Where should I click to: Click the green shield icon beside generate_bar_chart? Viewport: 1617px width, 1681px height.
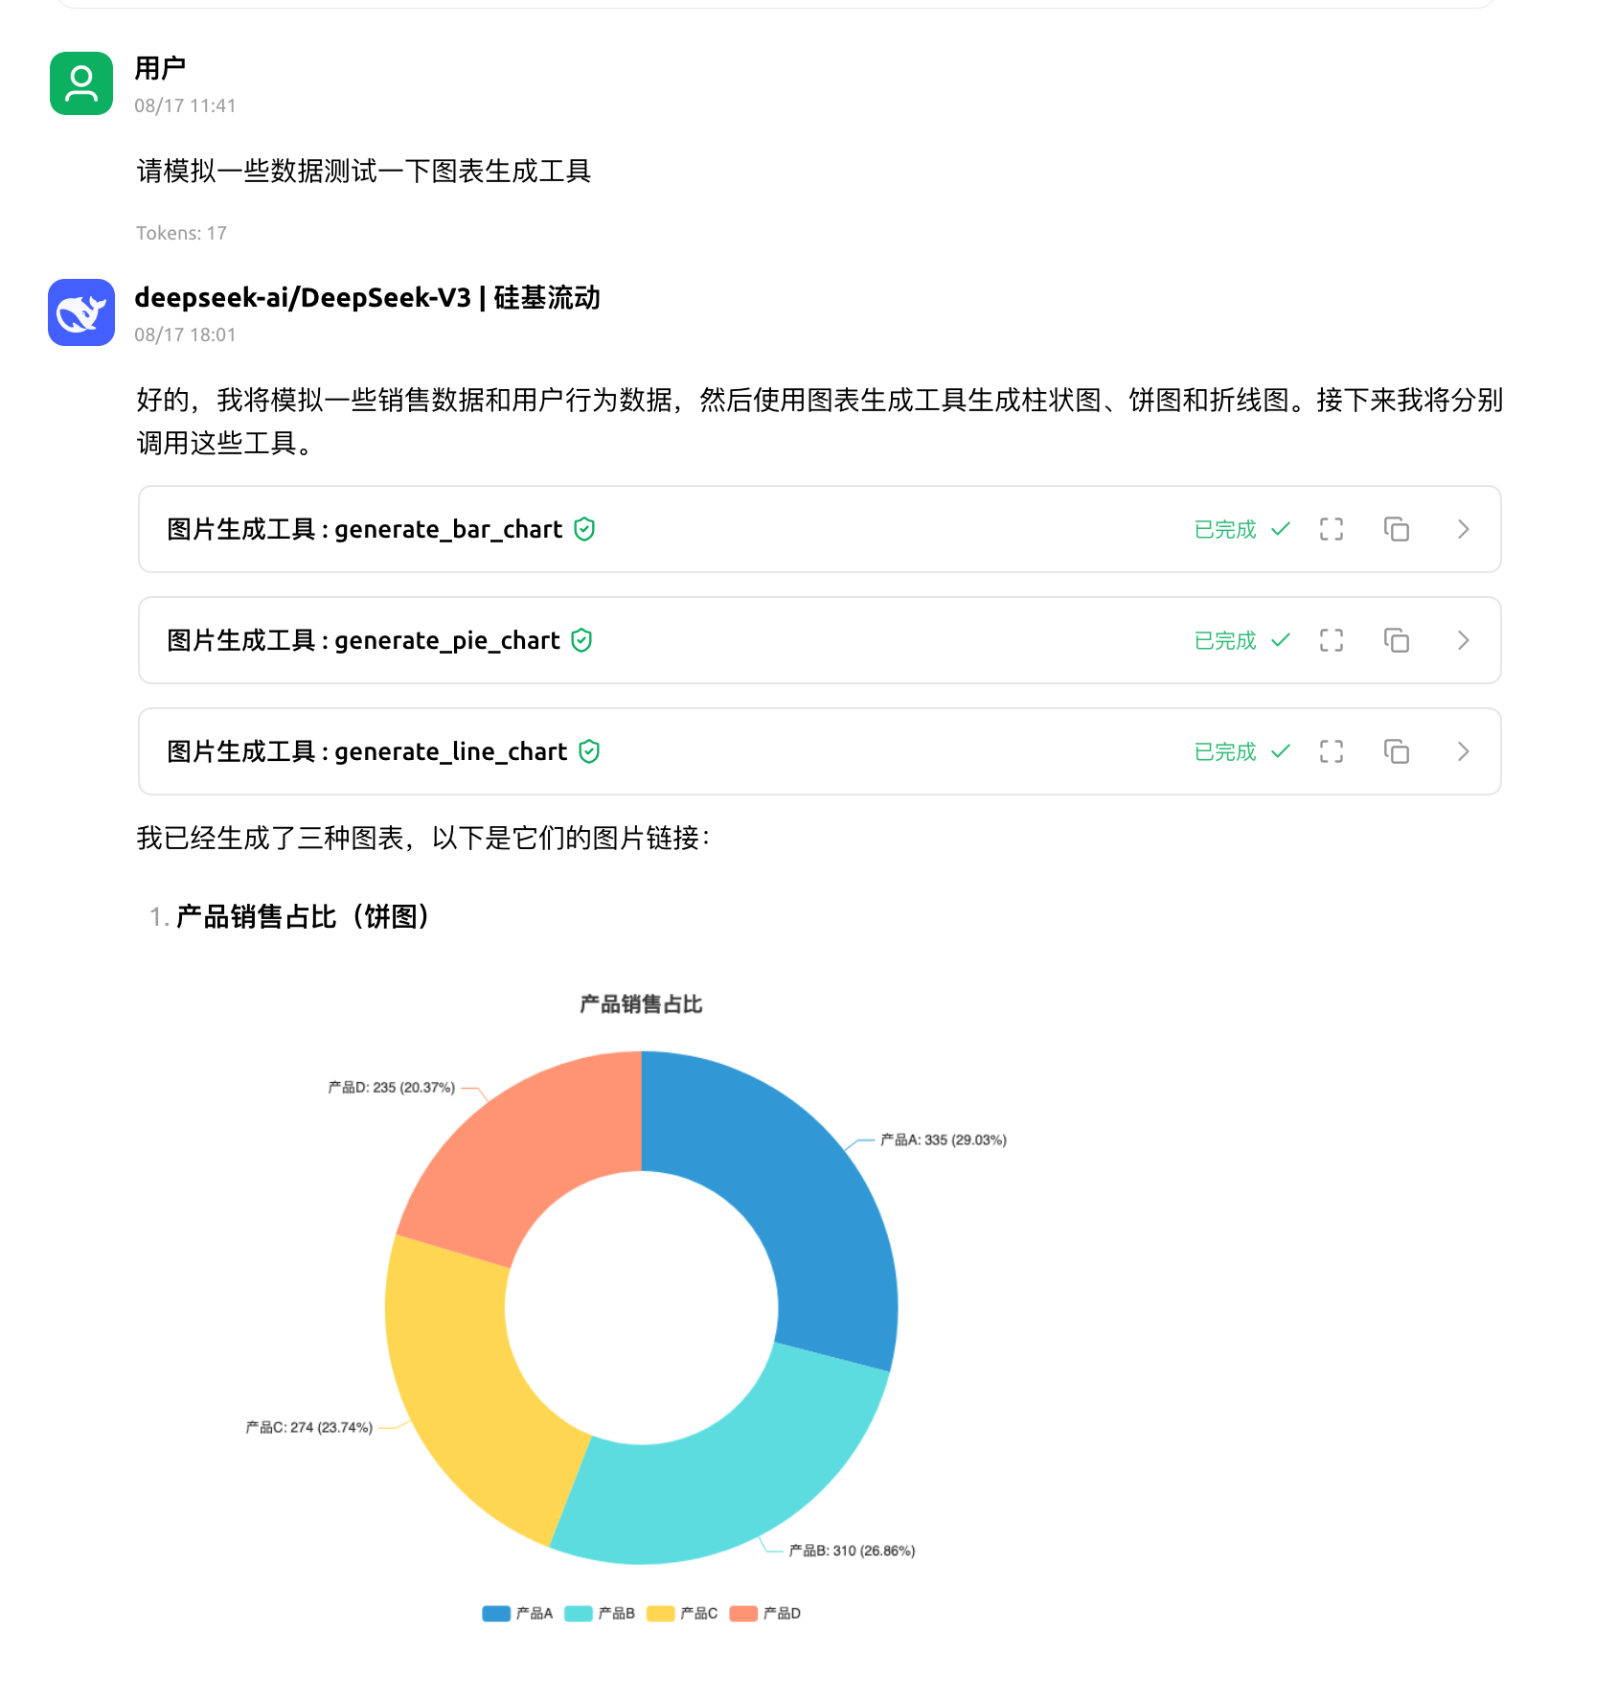[584, 529]
